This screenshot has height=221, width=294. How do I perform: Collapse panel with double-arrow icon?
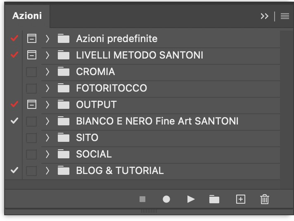point(264,16)
